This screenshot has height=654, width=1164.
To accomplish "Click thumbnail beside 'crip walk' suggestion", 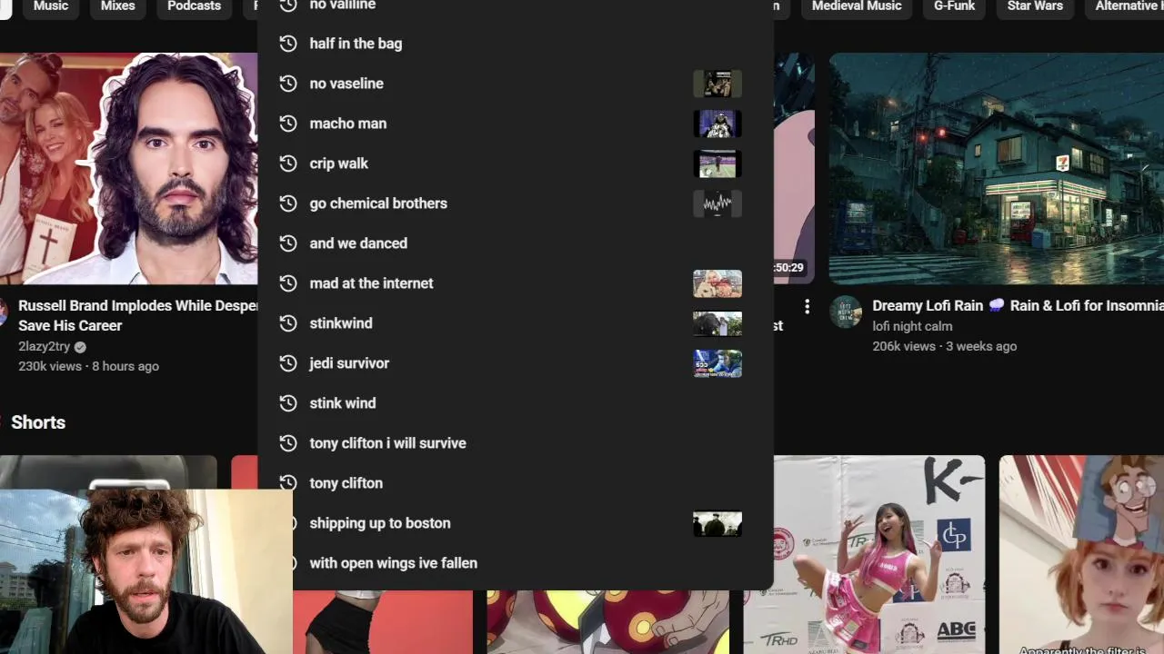I will 717,163.
